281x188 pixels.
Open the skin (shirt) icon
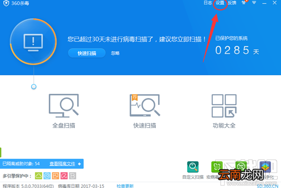244,2
